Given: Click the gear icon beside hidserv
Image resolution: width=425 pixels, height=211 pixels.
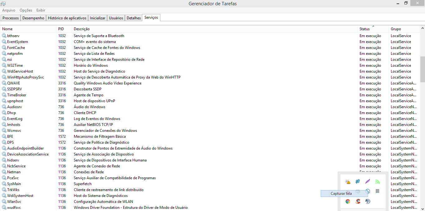Looking at the screenshot, I should 4,160.
